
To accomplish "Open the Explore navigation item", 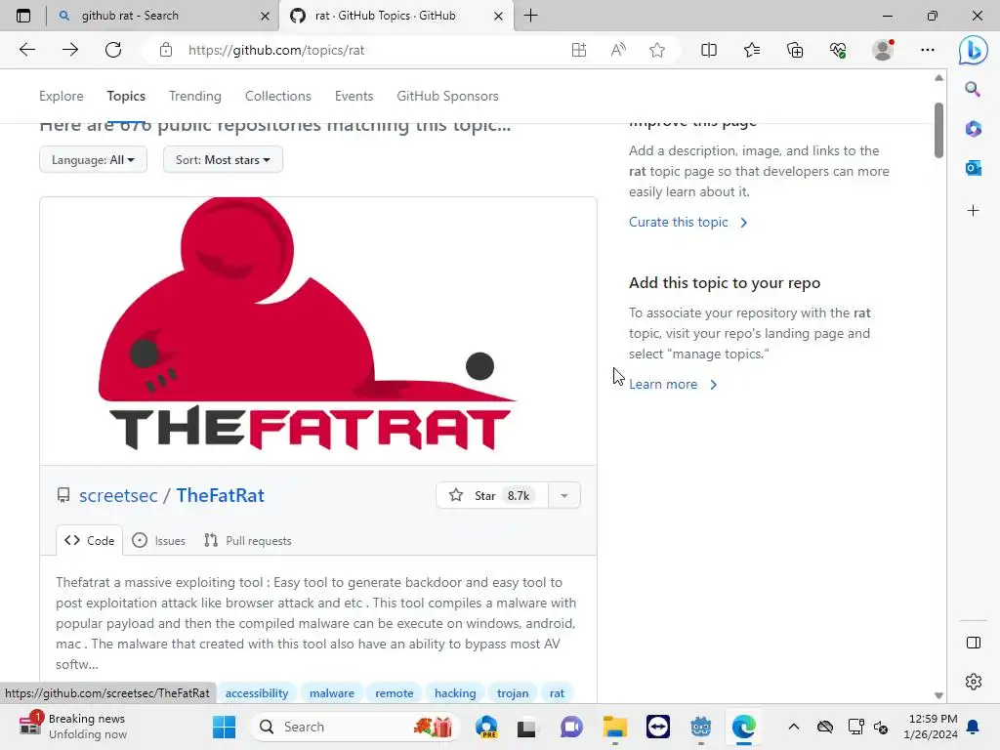I will 62,96.
